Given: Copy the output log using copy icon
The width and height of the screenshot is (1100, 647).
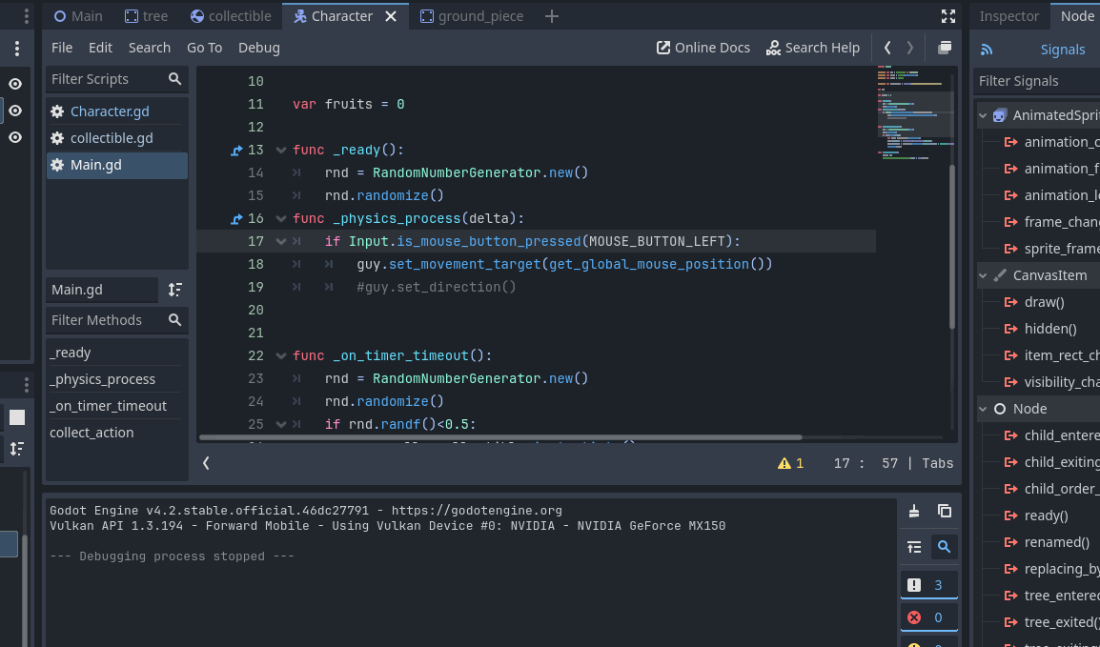Looking at the screenshot, I should coord(944,511).
